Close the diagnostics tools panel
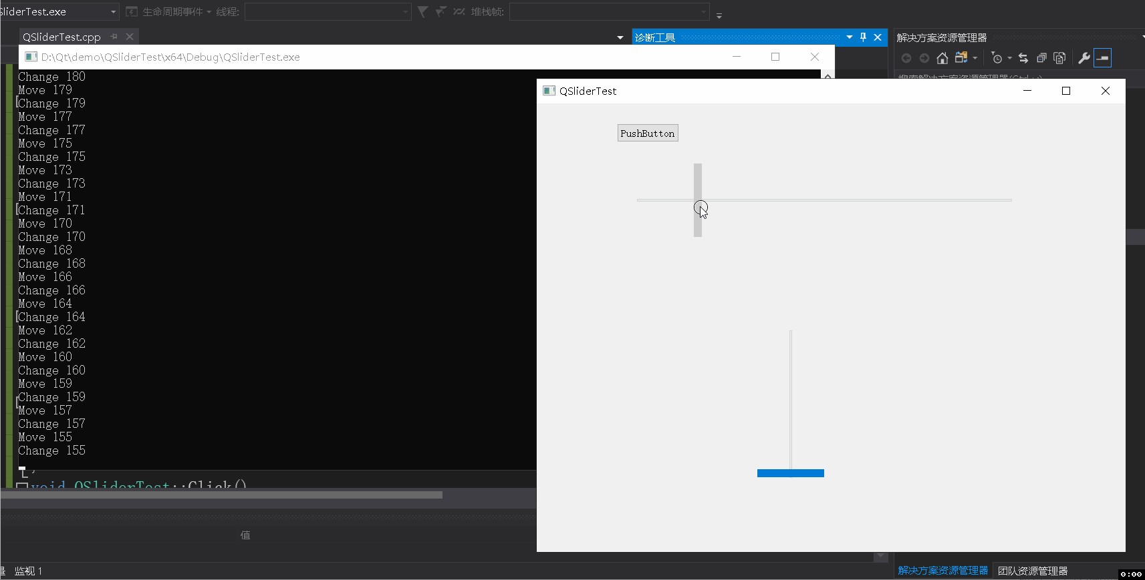 [878, 37]
